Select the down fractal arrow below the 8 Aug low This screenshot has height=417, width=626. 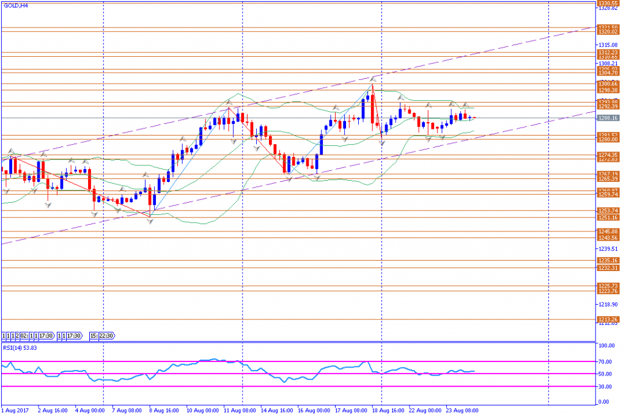tap(150, 221)
